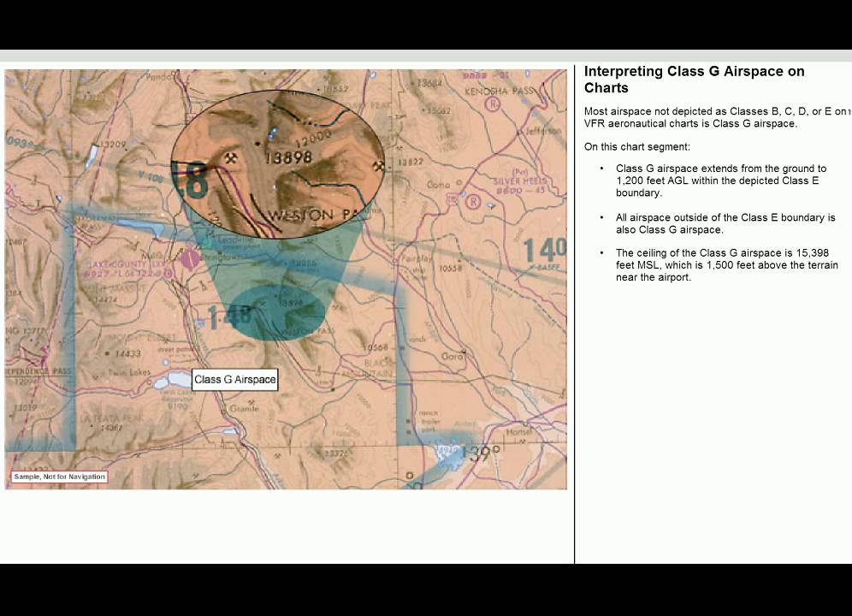852x616 pixels.
Task: Click the circled R southeast of Como
Action: pyautogui.click(x=474, y=202)
